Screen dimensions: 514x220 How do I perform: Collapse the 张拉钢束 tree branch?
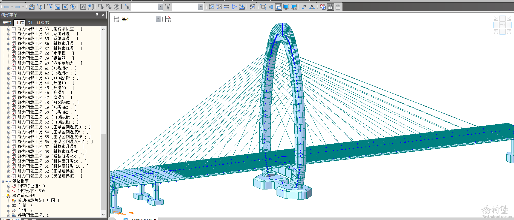point(3,181)
